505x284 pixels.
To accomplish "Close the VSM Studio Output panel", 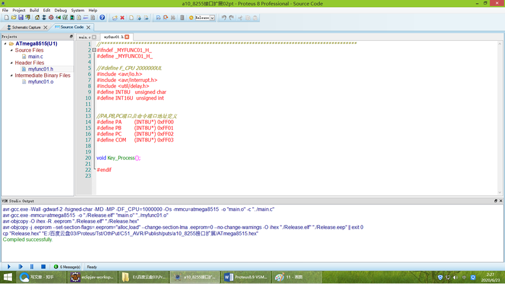I will pyautogui.click(x=501, y=201).
